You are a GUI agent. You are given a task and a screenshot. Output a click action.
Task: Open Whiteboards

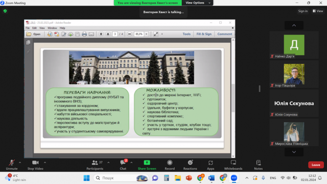click(x=233, y=165)
